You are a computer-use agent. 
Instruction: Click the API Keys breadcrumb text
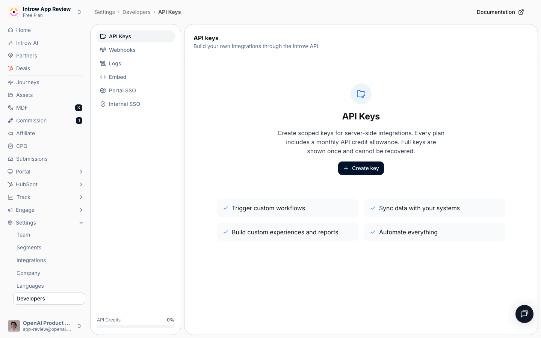click(x=169, y=12)
